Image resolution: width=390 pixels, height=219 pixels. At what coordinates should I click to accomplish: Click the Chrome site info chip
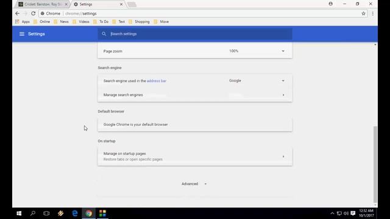(x=51, y=13)
